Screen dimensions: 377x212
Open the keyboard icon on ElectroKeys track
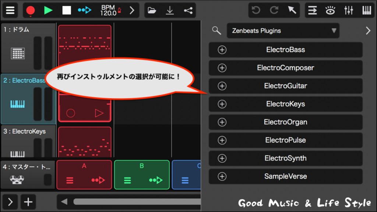click(x=17, y=153)
